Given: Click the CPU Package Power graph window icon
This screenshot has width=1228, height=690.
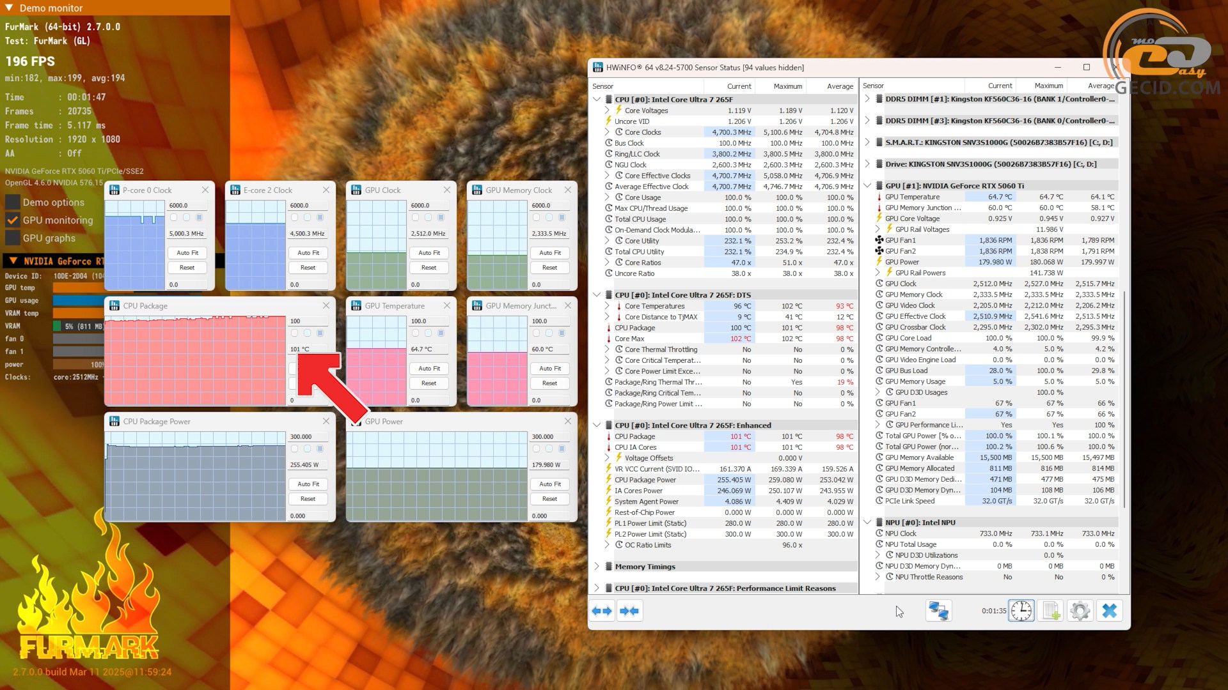Looking at the screenshot, I should [x=114, y=421].
